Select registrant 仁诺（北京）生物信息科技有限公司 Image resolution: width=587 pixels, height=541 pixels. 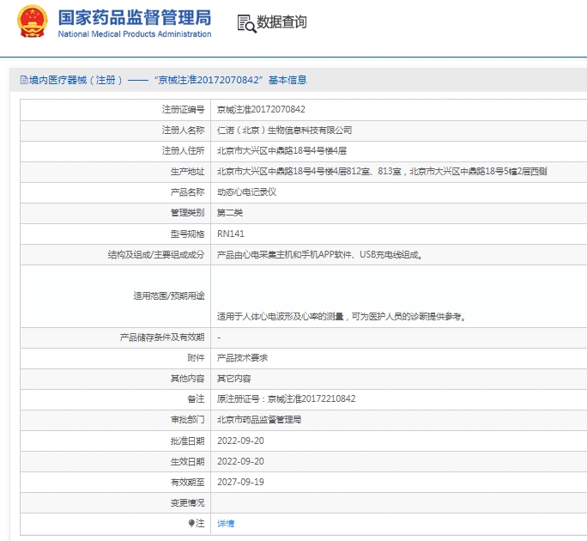[x=285, y=130]
